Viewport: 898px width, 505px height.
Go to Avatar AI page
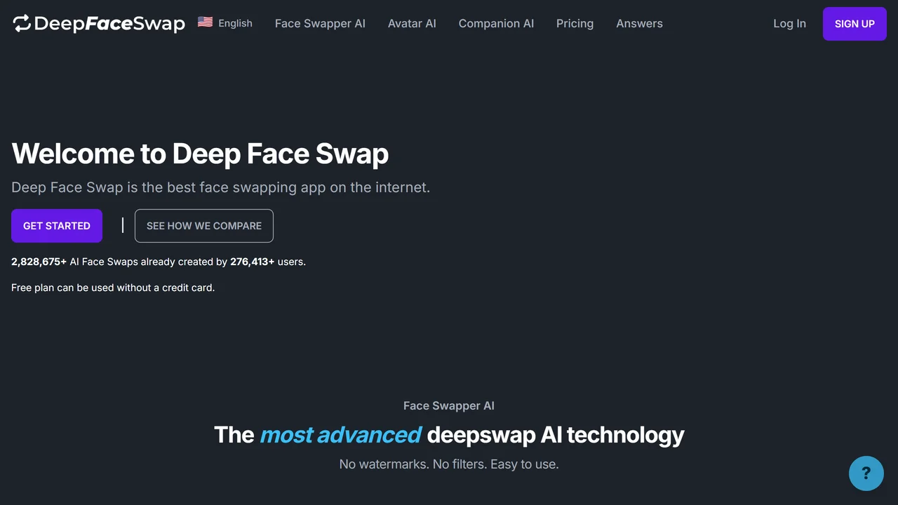(x=412, y=23)
